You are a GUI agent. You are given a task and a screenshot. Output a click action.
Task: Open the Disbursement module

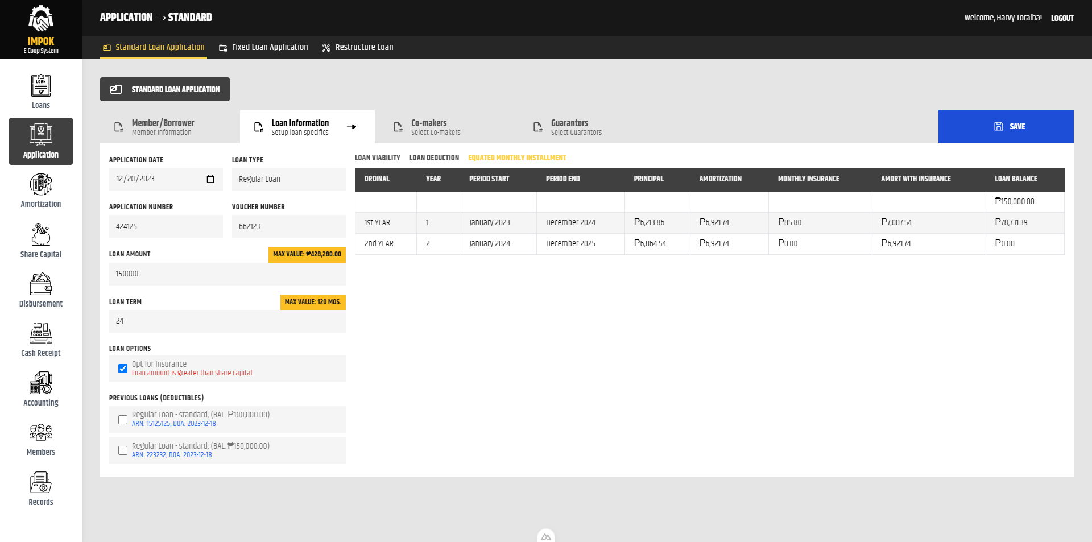pyautogui.click(x=40, y=290)
